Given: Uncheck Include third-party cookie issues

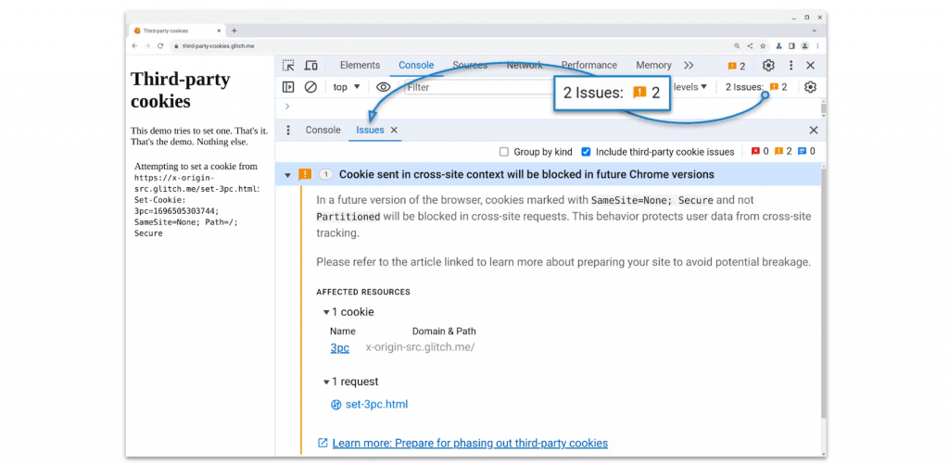Looking at the screenshot, I should coord(586,152).
